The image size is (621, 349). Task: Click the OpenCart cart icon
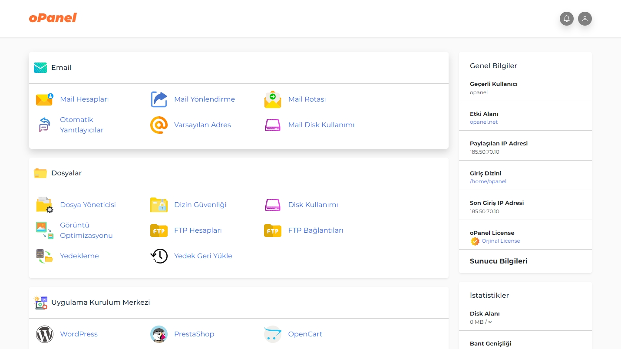[x=273, y=334]
